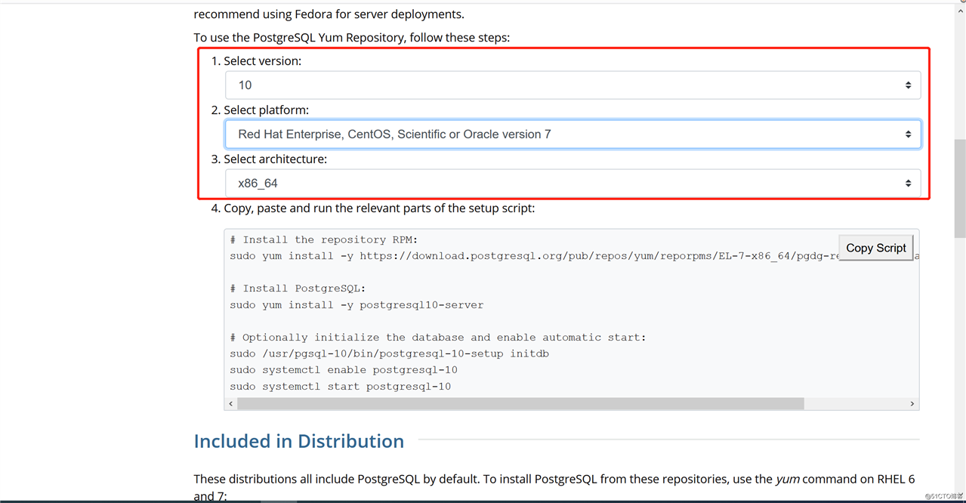This screenshot has height=503, width=966.
Task: Click the download.postgresql.org repository install command
Action: (535, 256)
